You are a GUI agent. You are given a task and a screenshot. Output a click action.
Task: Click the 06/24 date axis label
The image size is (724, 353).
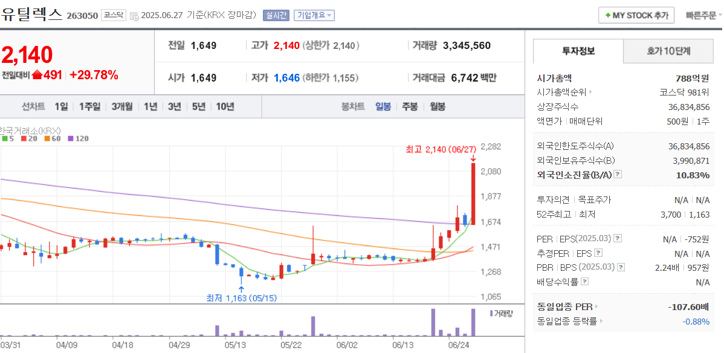coord(459,345)
